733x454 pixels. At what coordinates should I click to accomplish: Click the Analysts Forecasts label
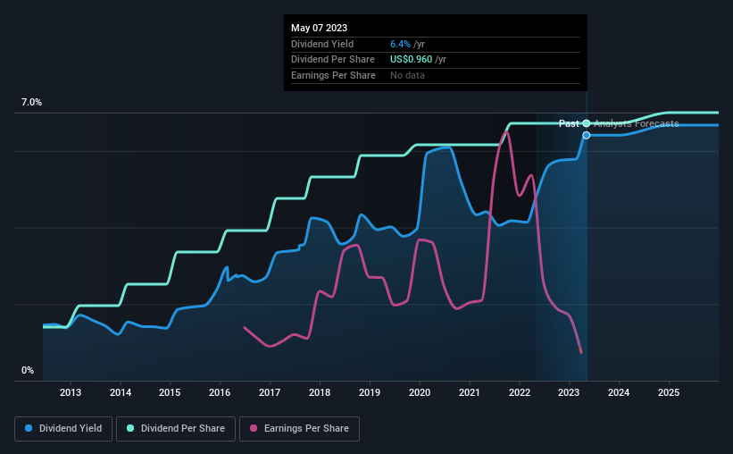pyautogui.click(x=637, y=123)
